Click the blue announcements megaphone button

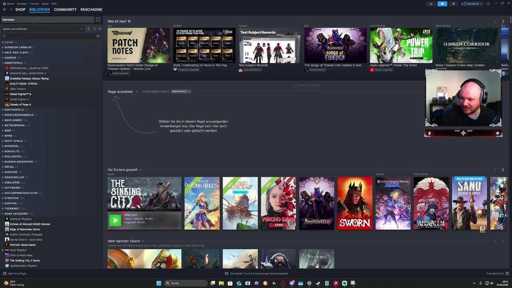point(442,4)
